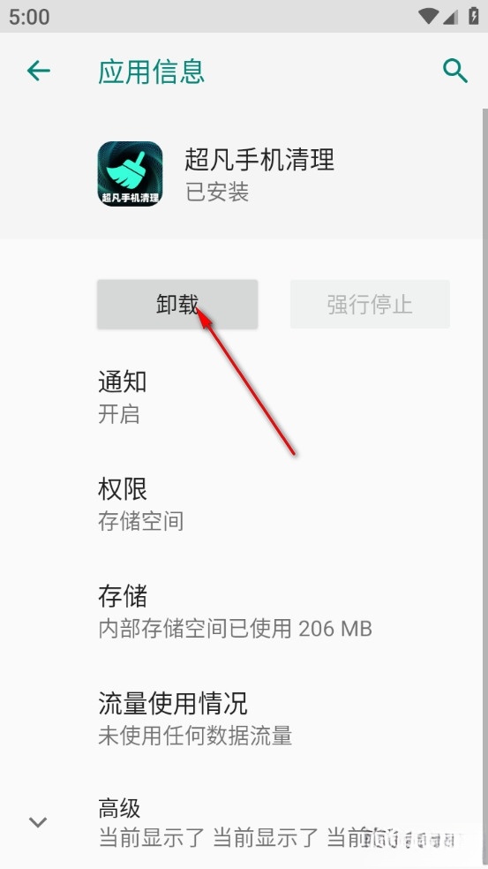The image size is (488, 869).
Task: Tap the back arrow icon
Action: 39,71
